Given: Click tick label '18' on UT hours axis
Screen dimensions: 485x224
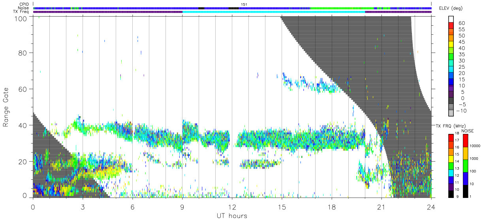Looking at the screenshot, I should [x=332, y=207].
